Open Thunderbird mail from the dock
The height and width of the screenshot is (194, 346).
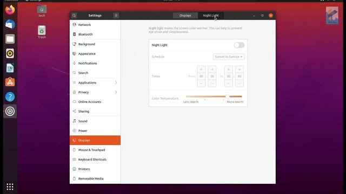tap(10, 24)
